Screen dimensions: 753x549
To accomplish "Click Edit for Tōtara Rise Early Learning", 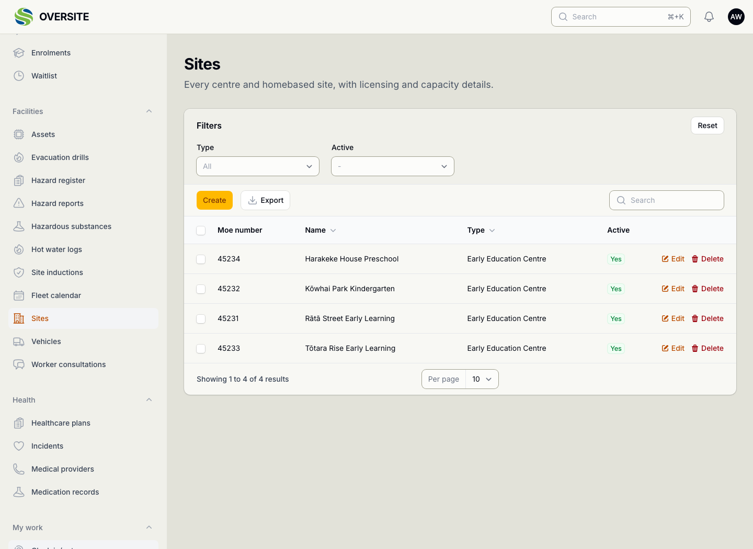I will click(673, 348).
